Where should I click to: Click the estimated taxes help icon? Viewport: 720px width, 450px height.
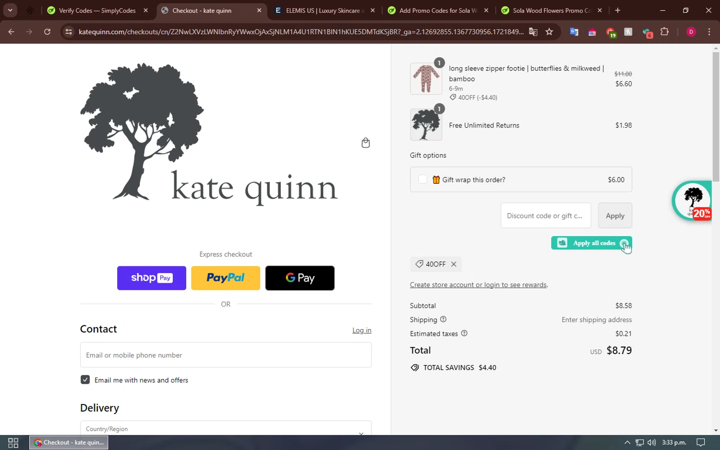point(464,333)
